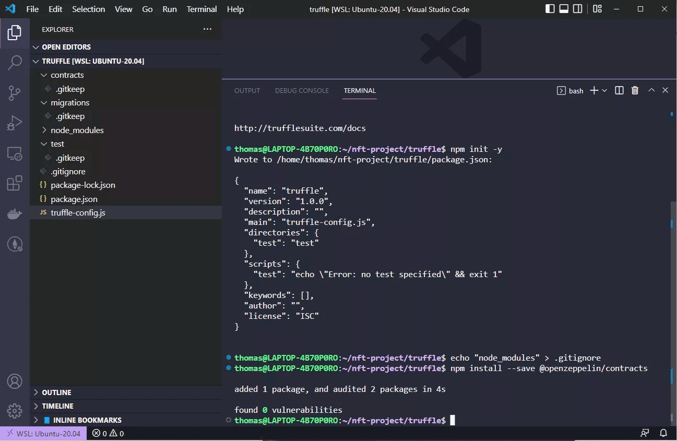This screenshot has height=441, width=677.
Task: Click the terminal prompt input cursor
Action: point(453,421)
